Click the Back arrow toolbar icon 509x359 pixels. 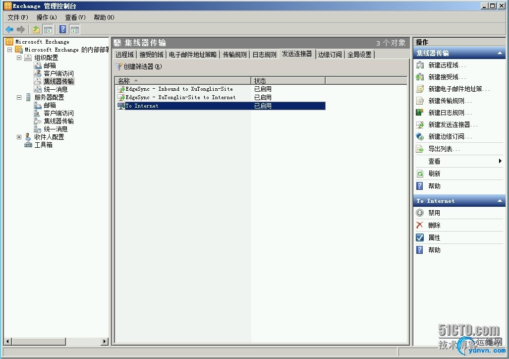tap(9, 30)
